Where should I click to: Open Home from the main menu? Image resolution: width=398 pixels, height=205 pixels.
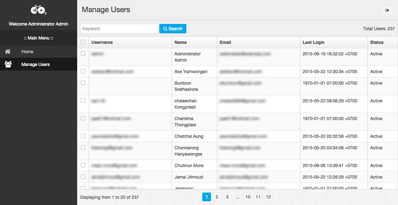pyautogui.click(x=27, y=52)
